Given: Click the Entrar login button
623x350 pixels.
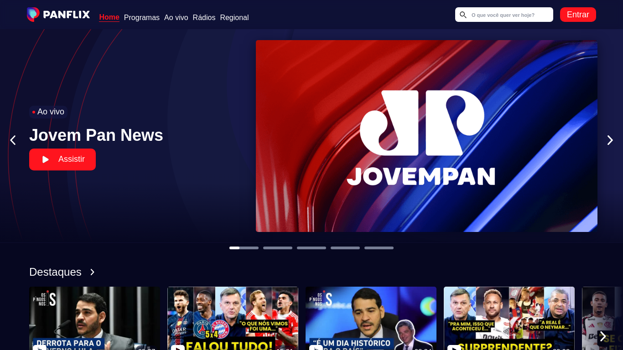Looking at the screenshot, I should pos(578,15).
